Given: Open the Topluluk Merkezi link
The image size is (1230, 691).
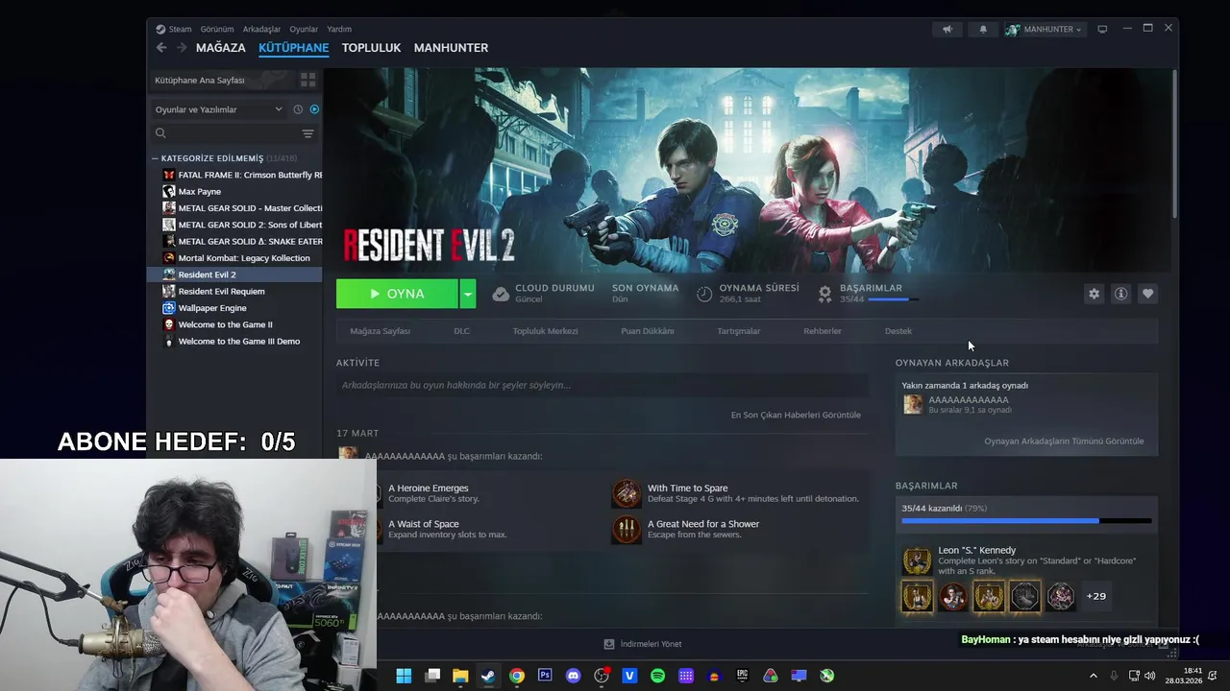Looking at the screenshot, I should point(545,331).
